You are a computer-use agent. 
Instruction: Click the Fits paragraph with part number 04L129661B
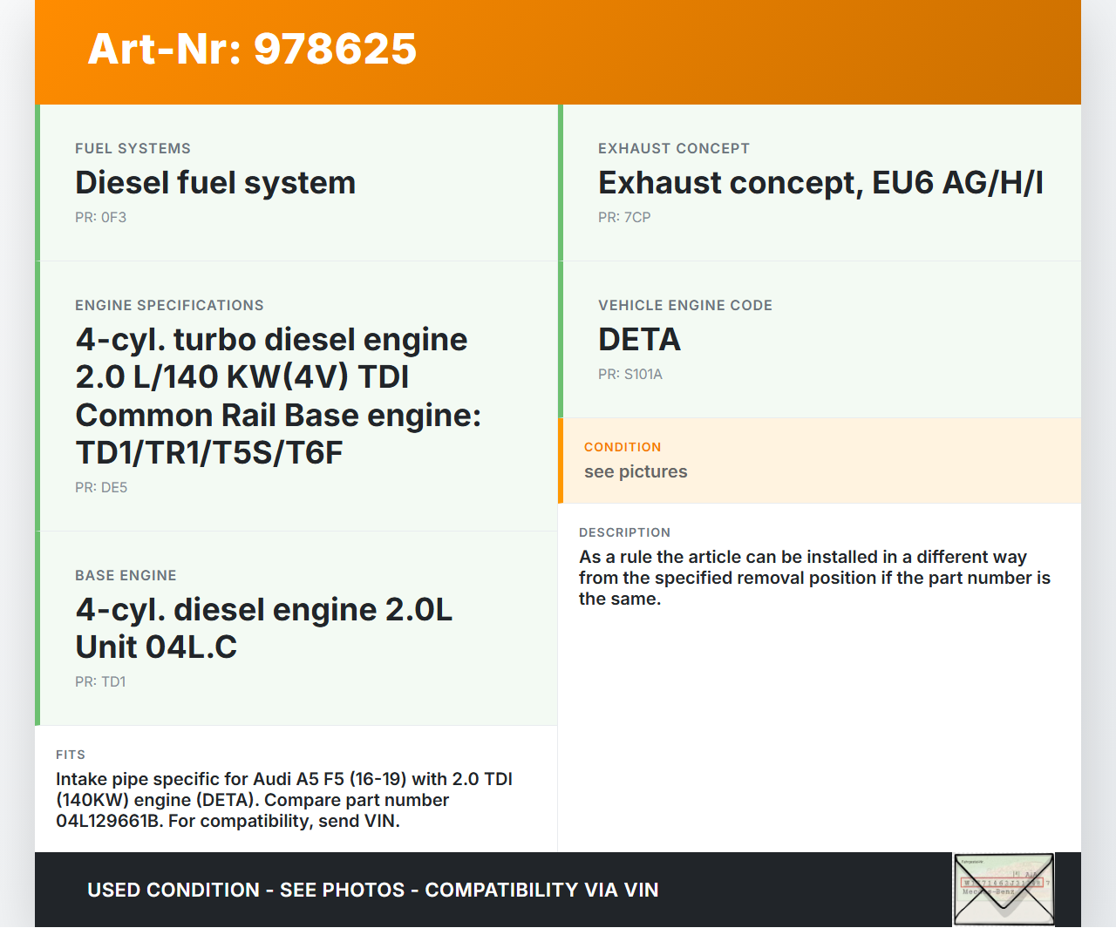coord(284,800)
